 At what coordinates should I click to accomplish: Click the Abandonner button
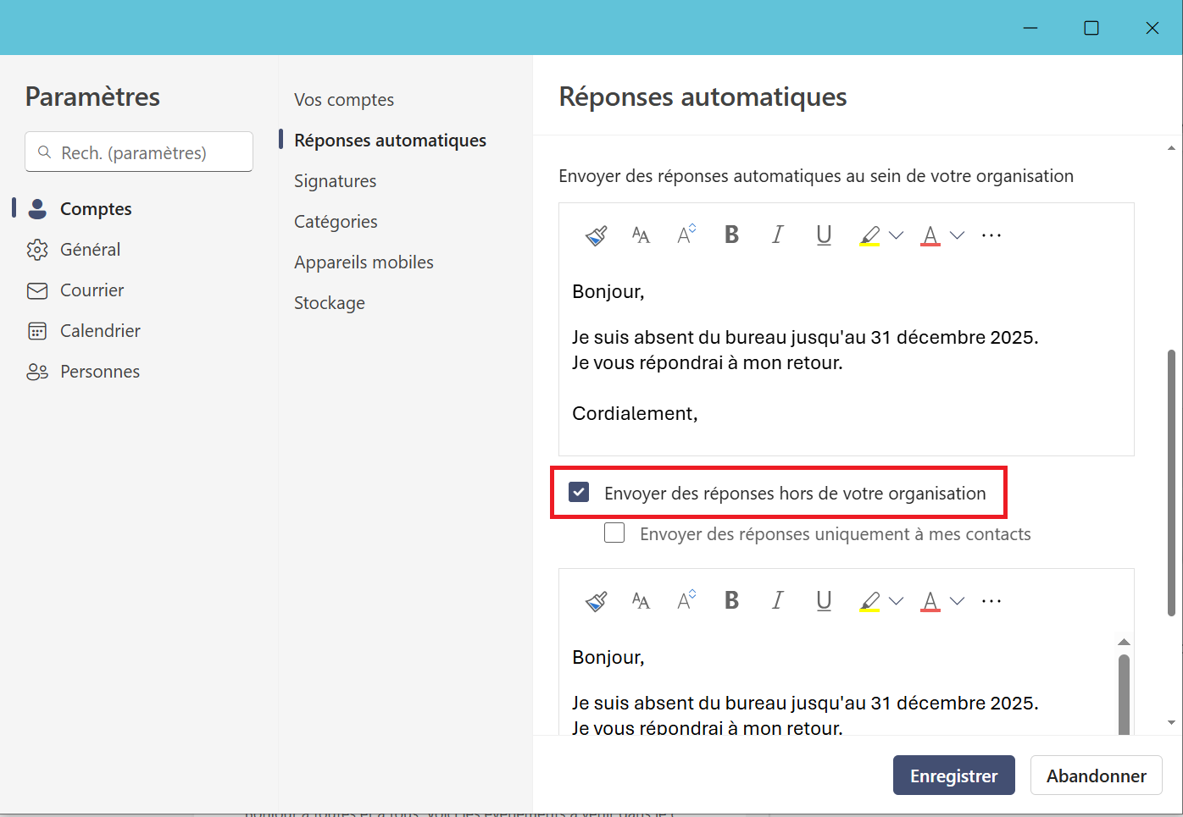tap(1097, 776)
